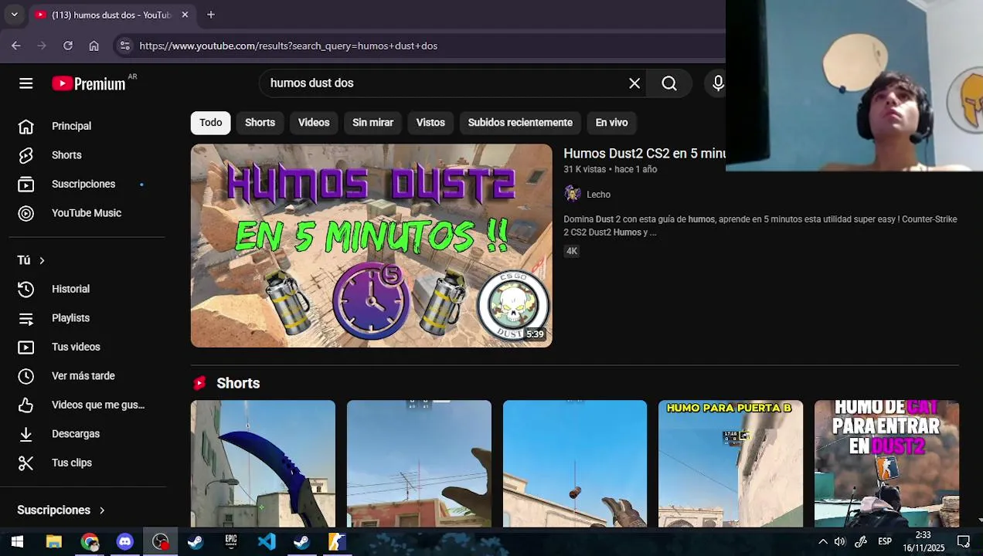Click the 4K badge on the video

(572, 251)
